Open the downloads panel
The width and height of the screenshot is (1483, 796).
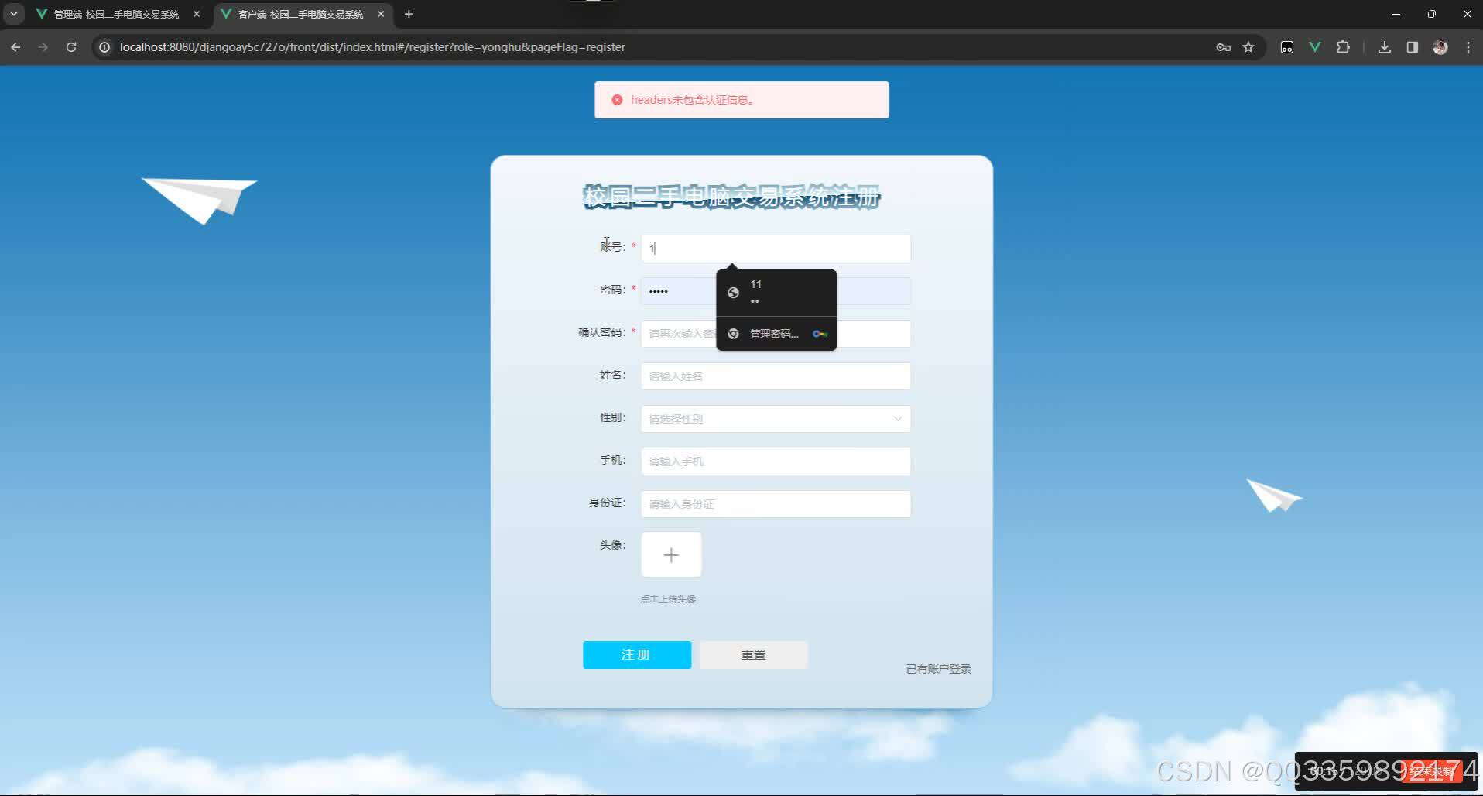1384,47
